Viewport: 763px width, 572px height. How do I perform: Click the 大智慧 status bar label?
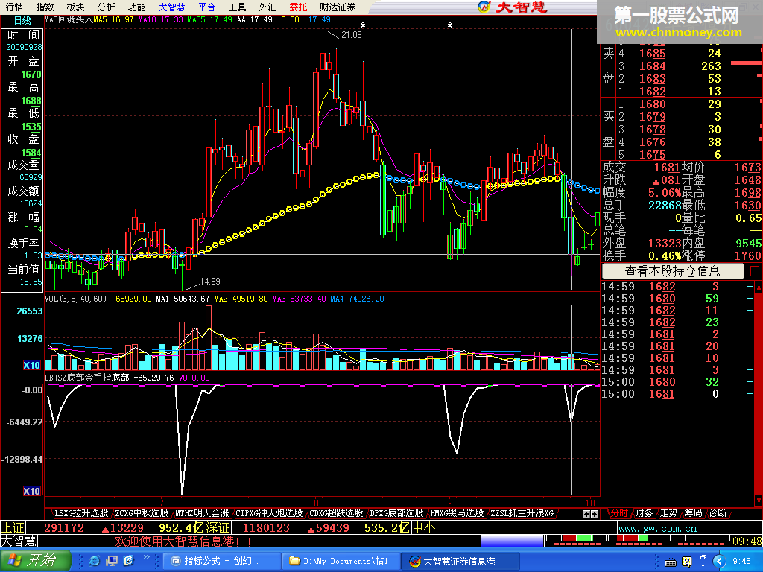pyautogui.click(x=19, y=541)
